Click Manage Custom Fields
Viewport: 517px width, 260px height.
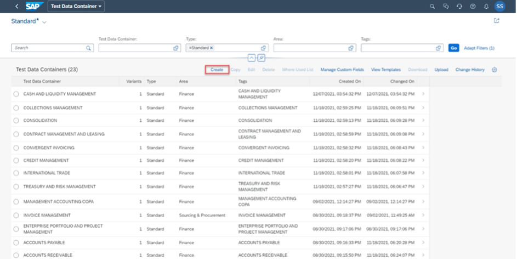coord(342,70)
